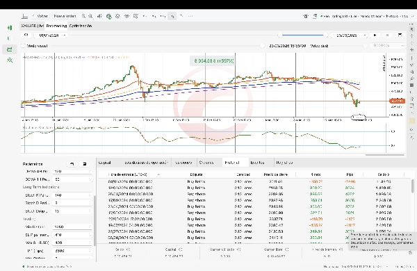This screenshot has width=417, height=271.
Task: Select the crosshair tool on right toolbar
Action: [x=411, y=36]
